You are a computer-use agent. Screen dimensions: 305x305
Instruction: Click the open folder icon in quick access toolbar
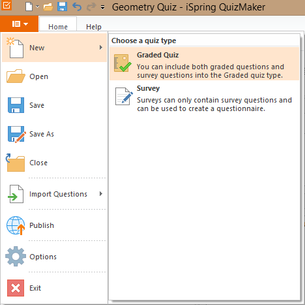tap(48, 7)
